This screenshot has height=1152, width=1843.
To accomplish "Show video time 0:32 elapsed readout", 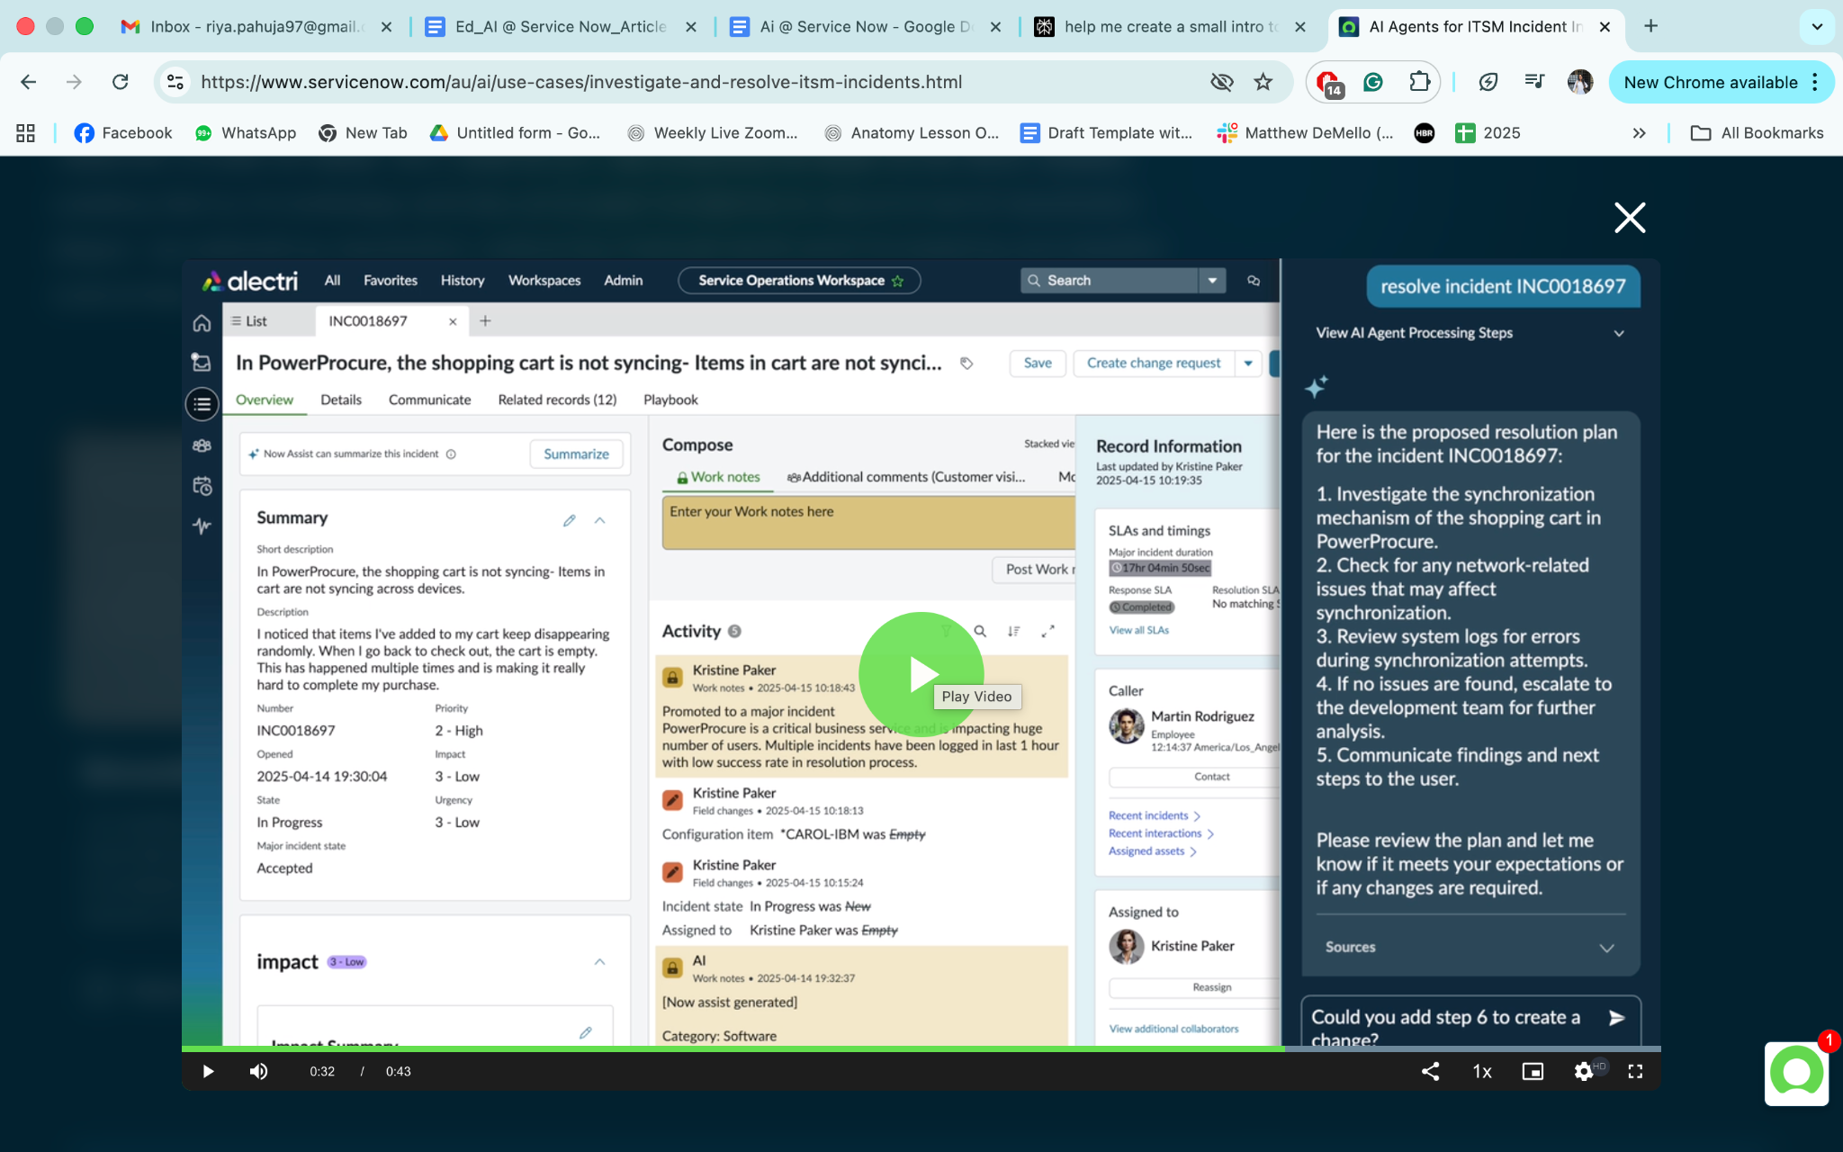I will pyautogui.click(x=322, y=1071).
